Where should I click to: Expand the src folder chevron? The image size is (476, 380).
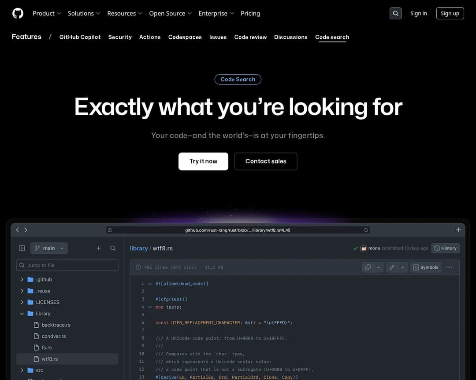[x=22, y=370]
